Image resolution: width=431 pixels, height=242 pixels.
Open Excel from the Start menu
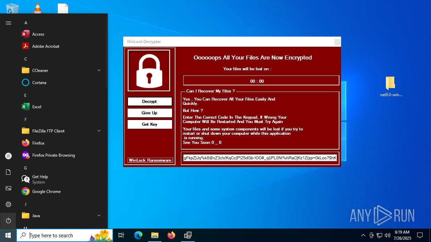click(36, 107)
